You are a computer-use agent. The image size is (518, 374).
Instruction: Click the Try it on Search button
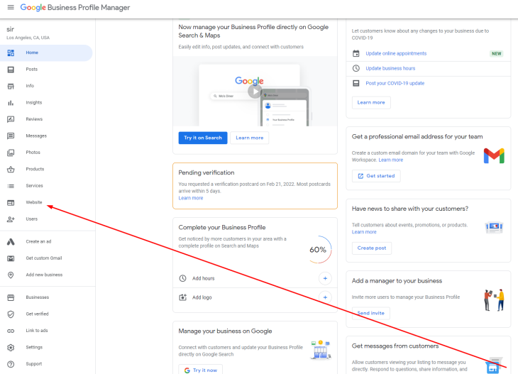203,138
